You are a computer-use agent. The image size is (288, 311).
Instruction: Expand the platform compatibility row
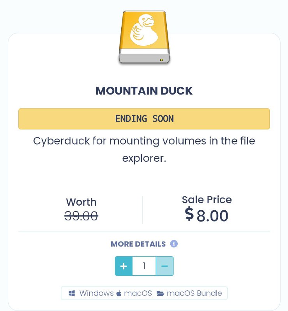[x=144, y=293]
